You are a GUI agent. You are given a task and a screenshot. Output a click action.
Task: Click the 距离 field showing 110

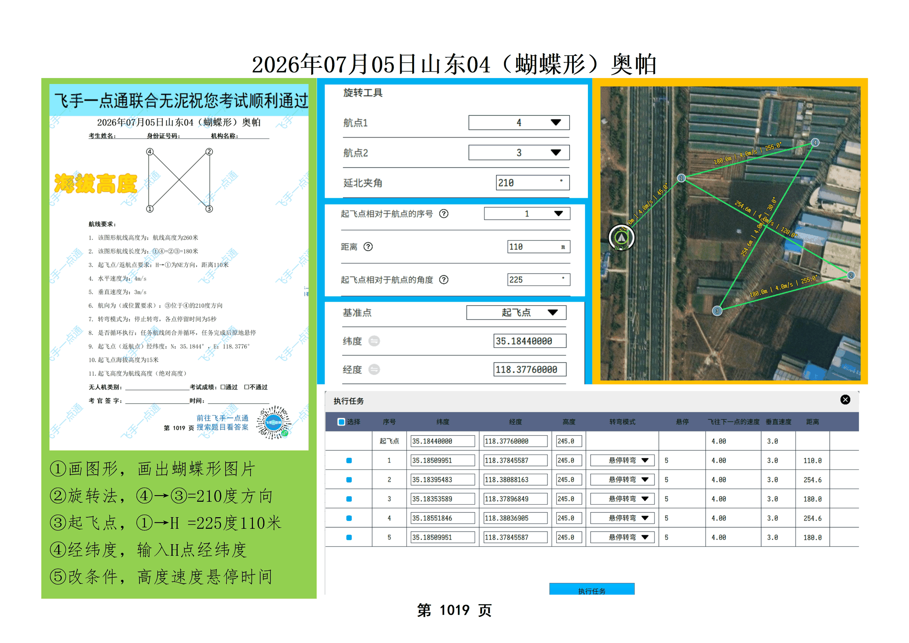[x=538, y=247]
